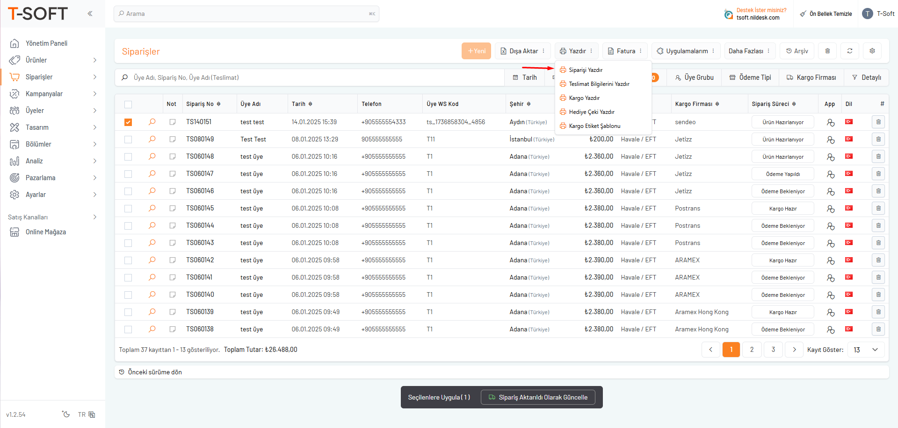
Task: Click the +Yeni button
Action: pos(476,51)
